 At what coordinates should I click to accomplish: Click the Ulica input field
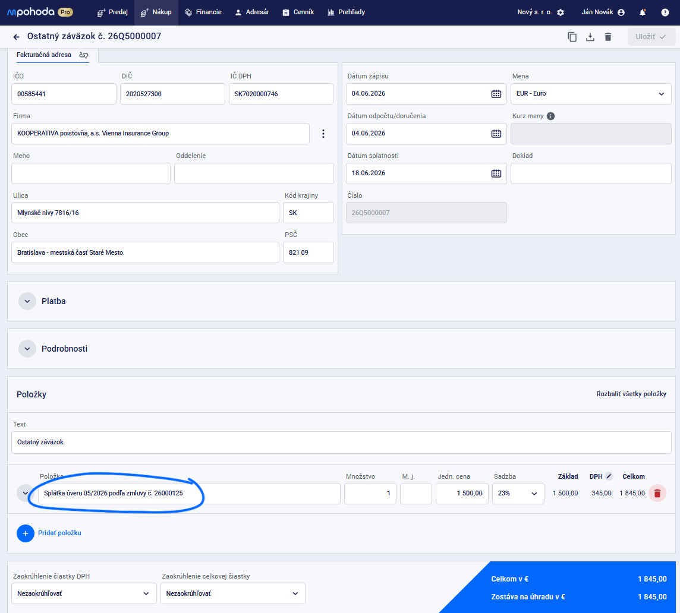pos(145,213)
